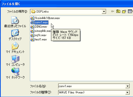The image size is (133, 97).
Task: Expand the file name dropdown arrow
Action: point(127,86)
